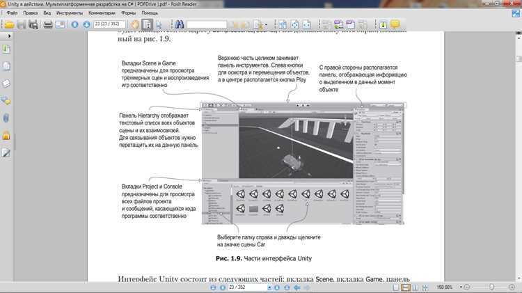522x293 pixels.
Task: Open the Signatures pen panel in sidebar
Action: pyautogui.click(x=6, y=153)
